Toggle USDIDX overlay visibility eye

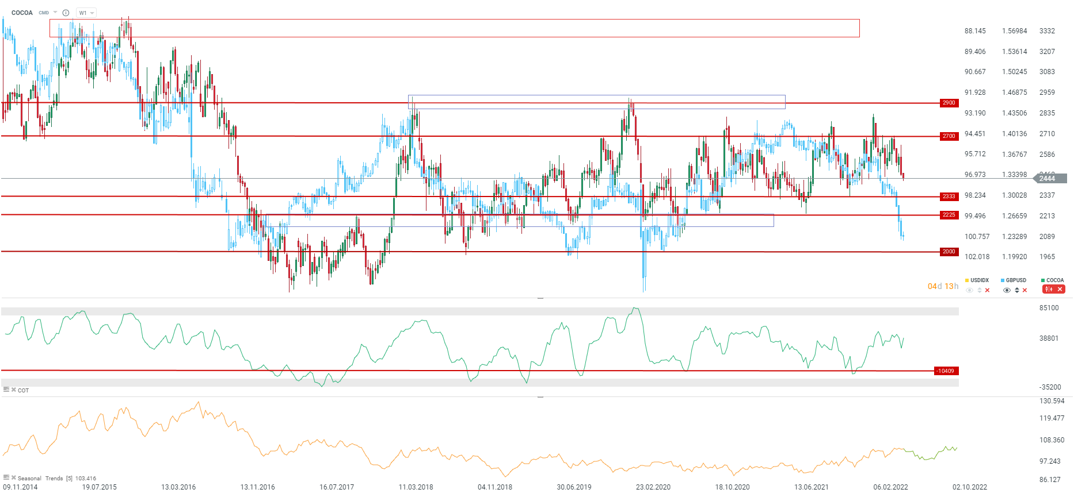coord(969,290)
